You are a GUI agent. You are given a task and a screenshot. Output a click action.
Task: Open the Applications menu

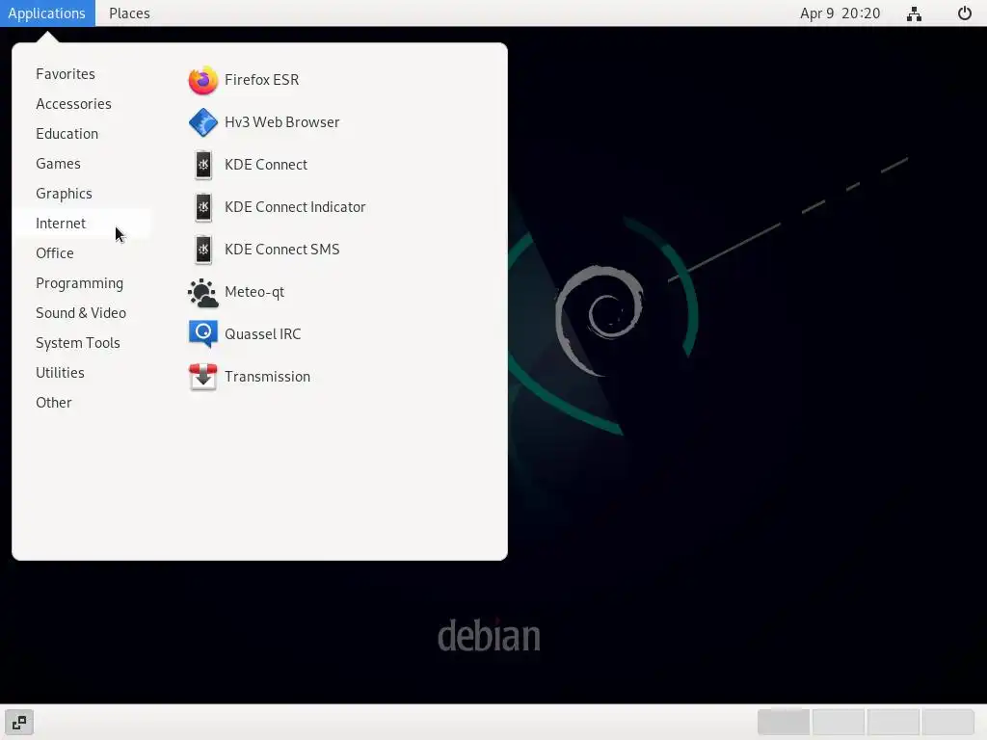(x=47, y=13)
